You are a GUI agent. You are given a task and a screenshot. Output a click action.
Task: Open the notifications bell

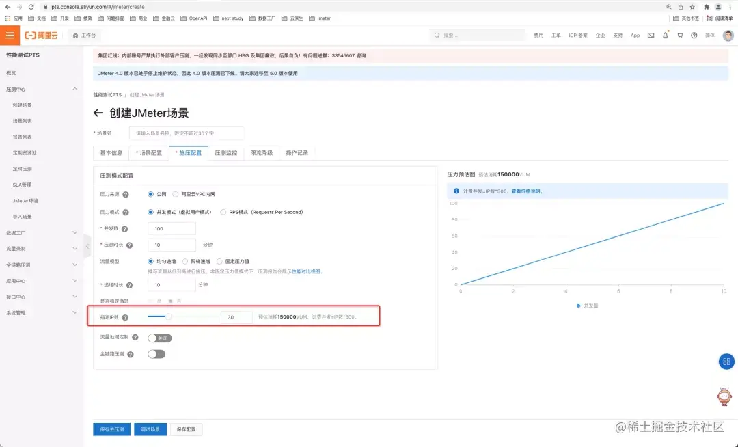pos(665,36)
